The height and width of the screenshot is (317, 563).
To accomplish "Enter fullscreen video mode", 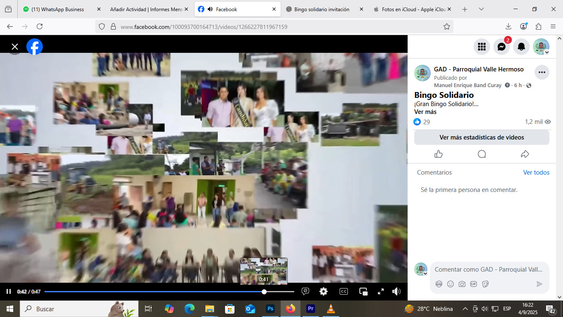I will pyautogui.click(x=381, y=291).
